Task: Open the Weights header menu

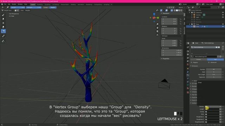Action: [27, 10]
